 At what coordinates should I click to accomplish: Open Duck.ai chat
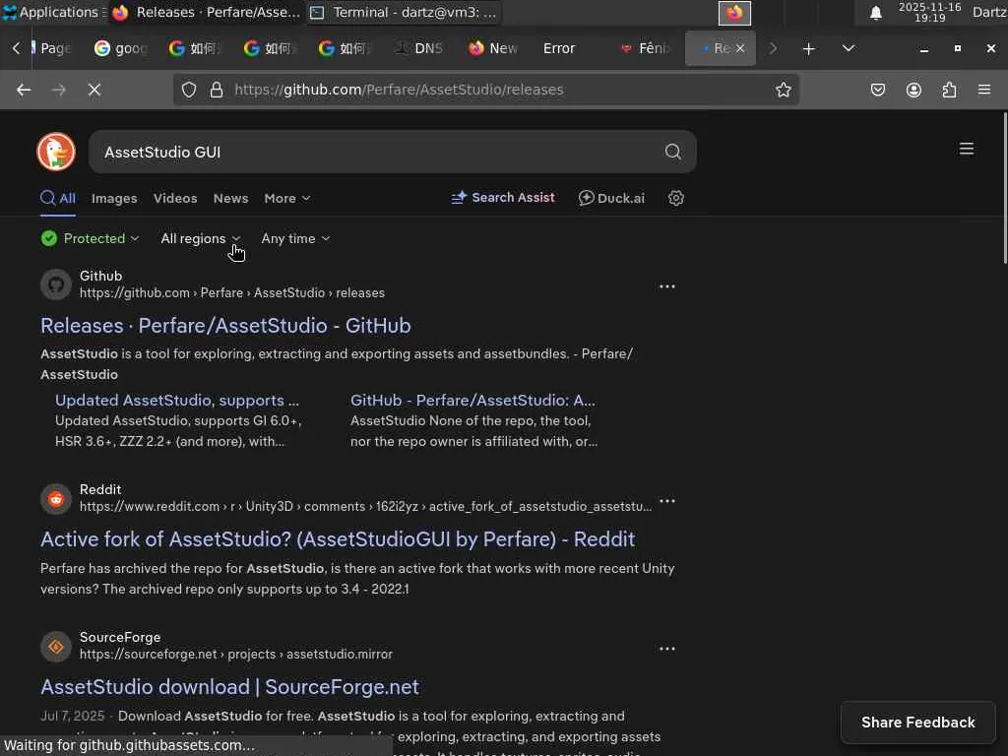click(x=611, y=198)
